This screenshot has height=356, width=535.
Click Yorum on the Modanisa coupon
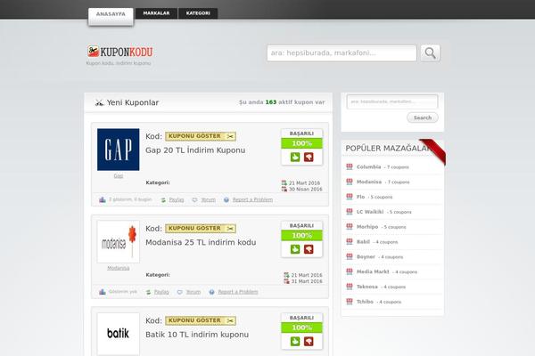pos(193,292)
